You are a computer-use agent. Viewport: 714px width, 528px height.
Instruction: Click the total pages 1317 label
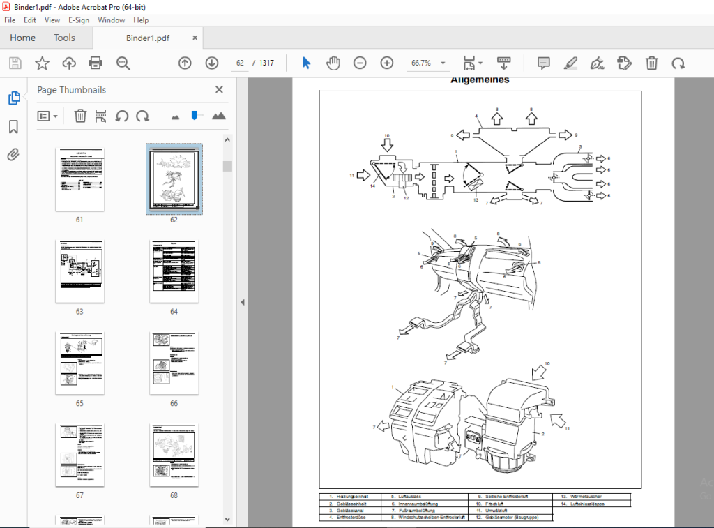click(x=266, y=63)
